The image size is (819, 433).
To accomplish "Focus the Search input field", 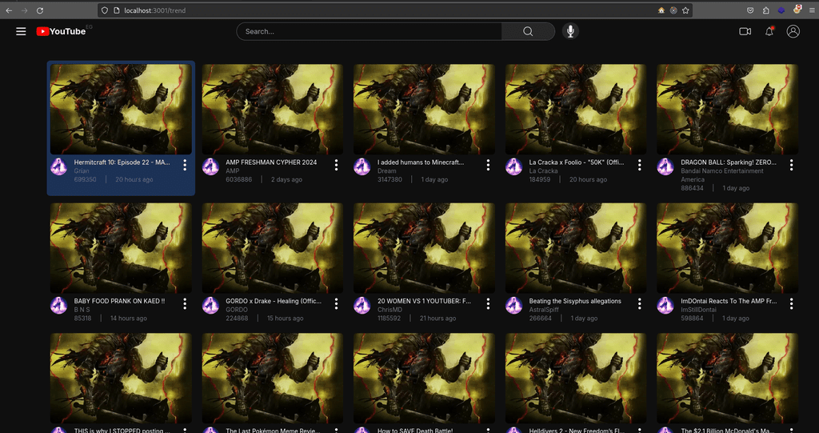I will click(370, 31).
